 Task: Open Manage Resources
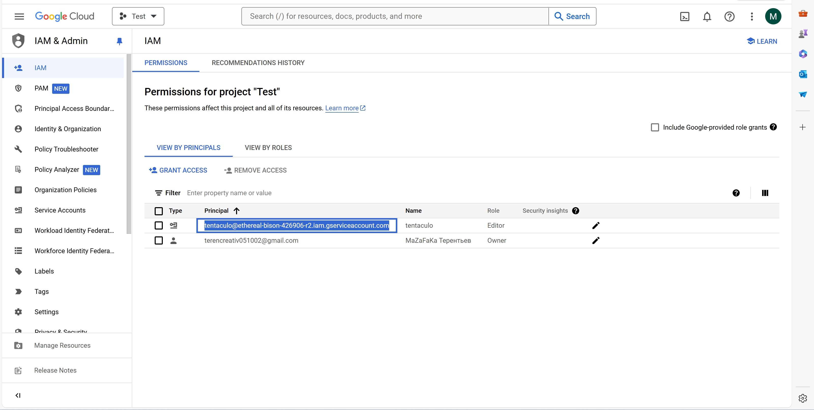66,345
